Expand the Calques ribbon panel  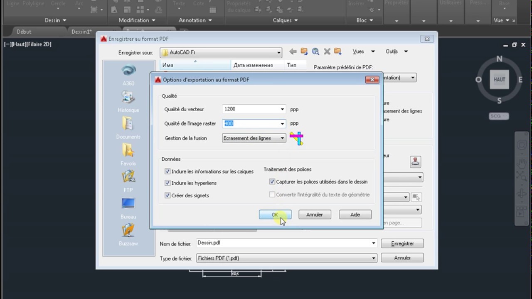(285, 20)
